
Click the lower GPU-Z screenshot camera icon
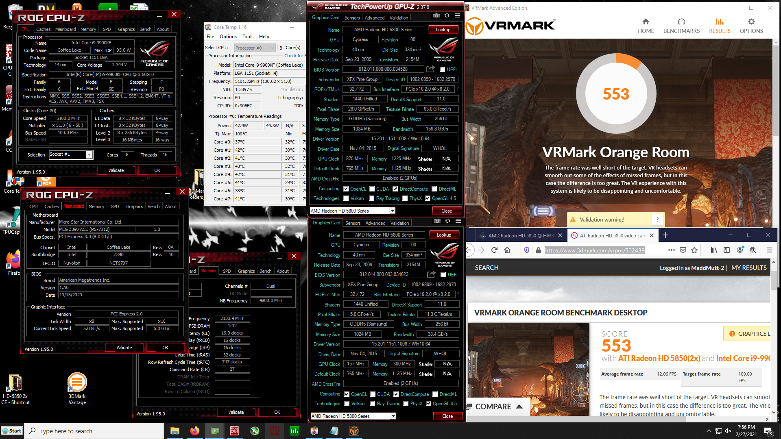pos(437,221)
